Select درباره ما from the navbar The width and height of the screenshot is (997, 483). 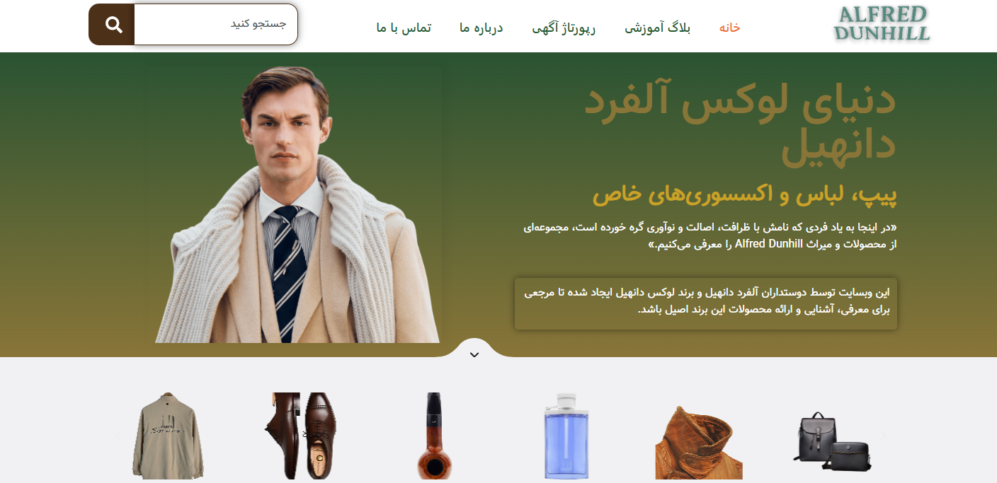point(481,28)
